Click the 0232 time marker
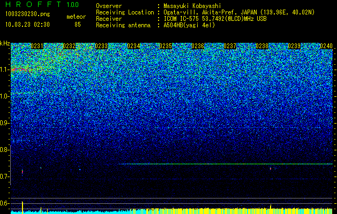 (69, 46)
